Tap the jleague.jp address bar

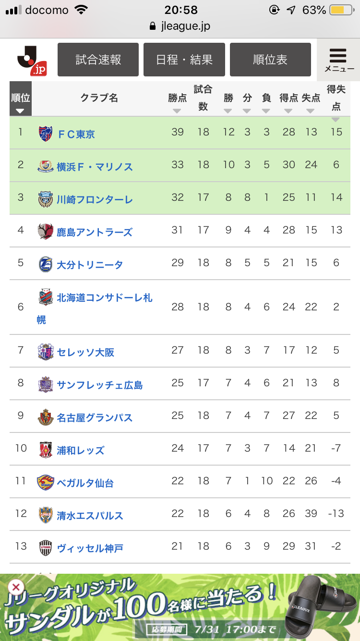pyautogui.click(x=180, y=26)
